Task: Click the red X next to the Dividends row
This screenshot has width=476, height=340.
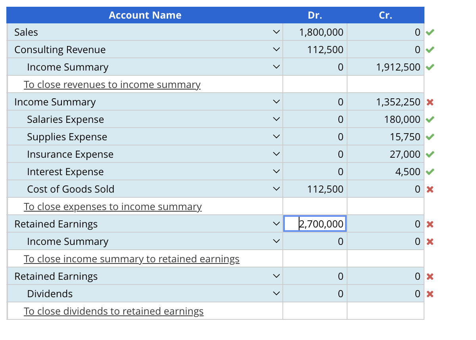Action: [x=430, y=294]
